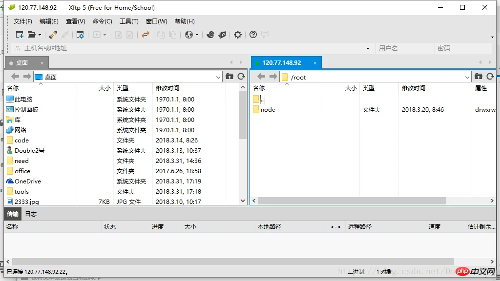Select 此电脑 in the local list
500x281 pixels.
tap(23, 100)
